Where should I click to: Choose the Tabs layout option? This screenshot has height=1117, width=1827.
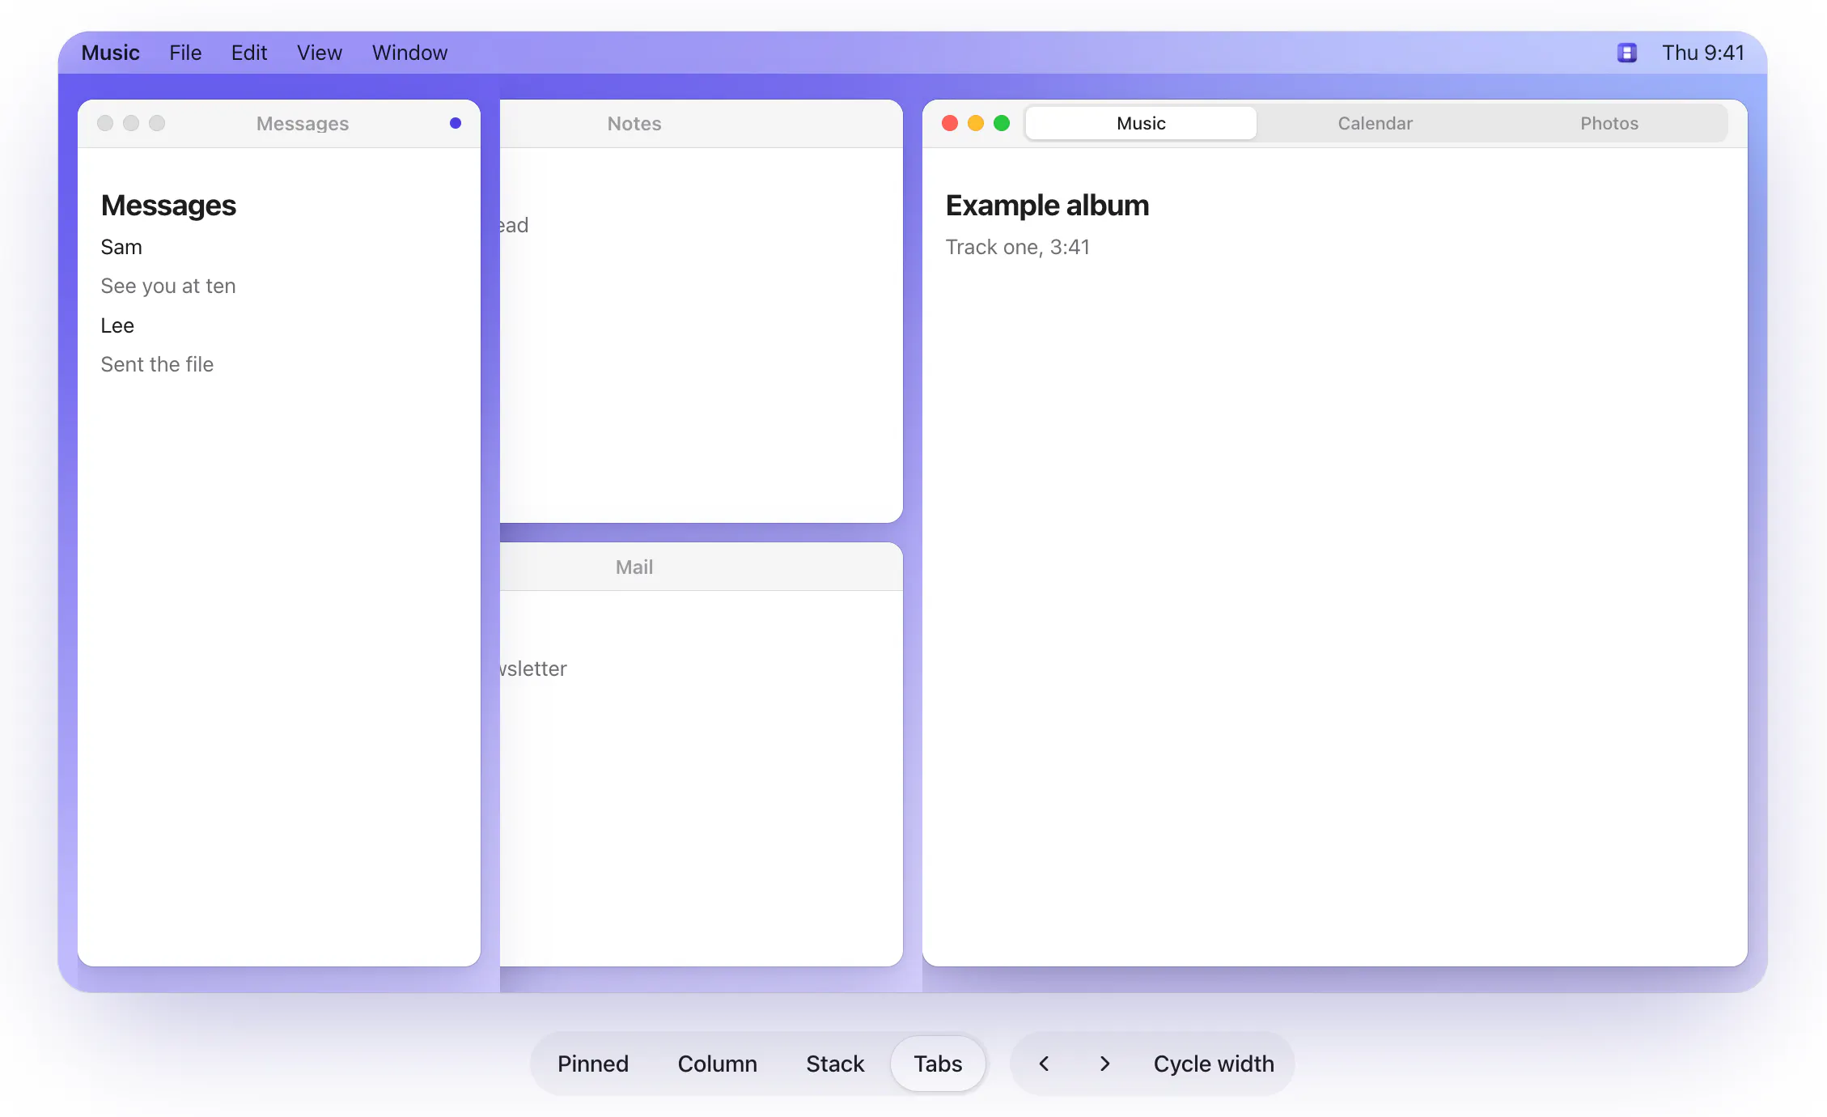[x=938, y=1064]
